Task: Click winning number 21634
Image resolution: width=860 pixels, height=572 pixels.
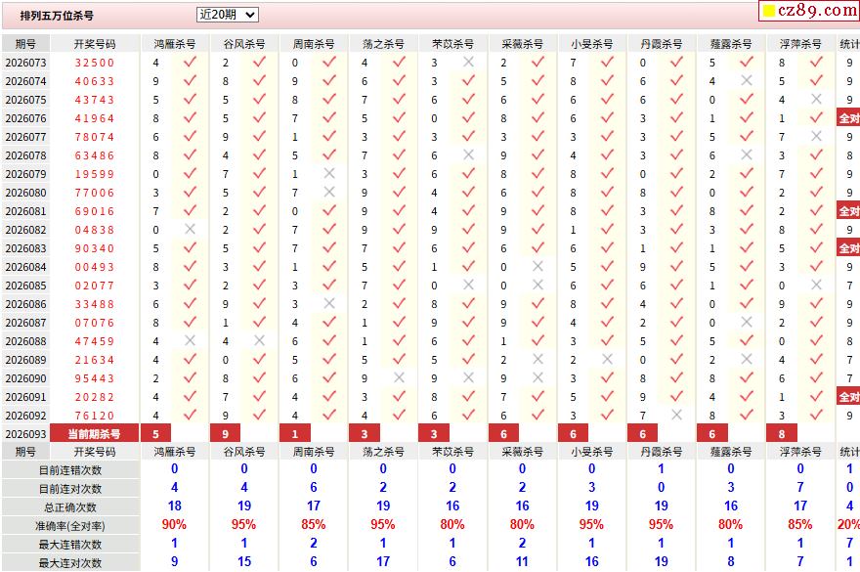Action: click(x=95, y=360)
